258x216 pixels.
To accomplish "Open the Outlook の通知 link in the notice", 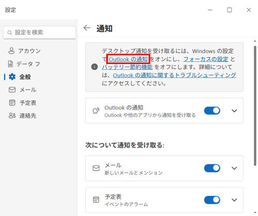I will pyautogui.click(x=128, y=59).
